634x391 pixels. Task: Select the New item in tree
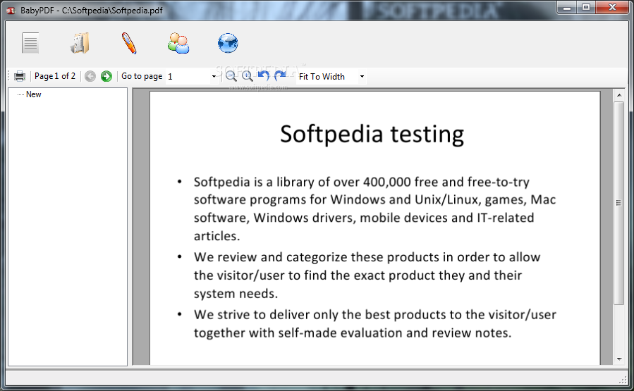click(33, 94)
